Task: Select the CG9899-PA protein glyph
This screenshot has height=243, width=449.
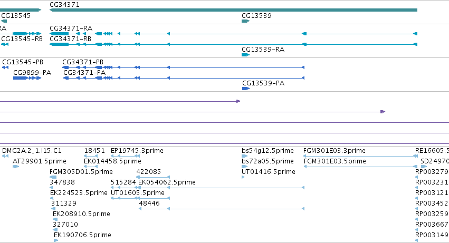Action: point(27,78)
